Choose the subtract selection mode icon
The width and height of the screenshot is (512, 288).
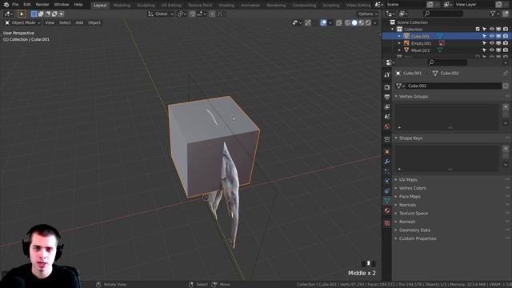pos(48,14)
